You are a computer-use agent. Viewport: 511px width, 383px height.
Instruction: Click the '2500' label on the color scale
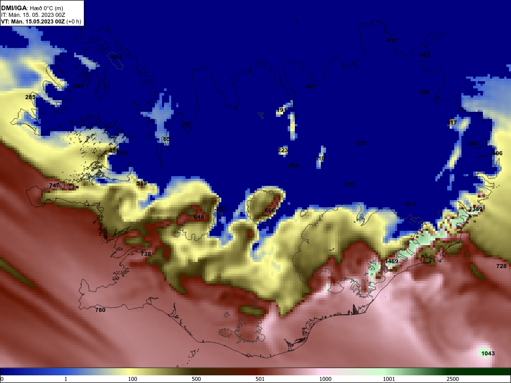coord(453,379)
